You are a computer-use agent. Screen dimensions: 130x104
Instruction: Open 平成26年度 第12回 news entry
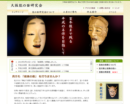[43, 65]
